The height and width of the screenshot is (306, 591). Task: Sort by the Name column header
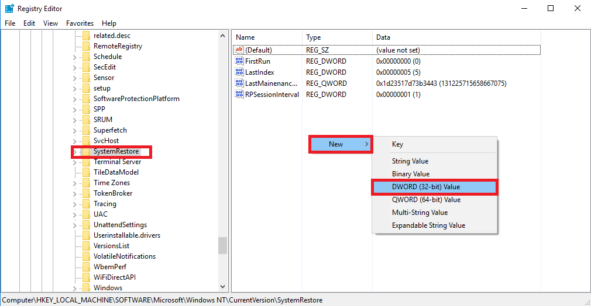[267, 37]
